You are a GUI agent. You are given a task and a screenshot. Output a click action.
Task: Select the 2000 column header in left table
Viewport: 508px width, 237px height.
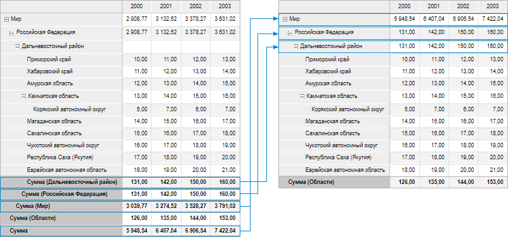tap(137, 6)
